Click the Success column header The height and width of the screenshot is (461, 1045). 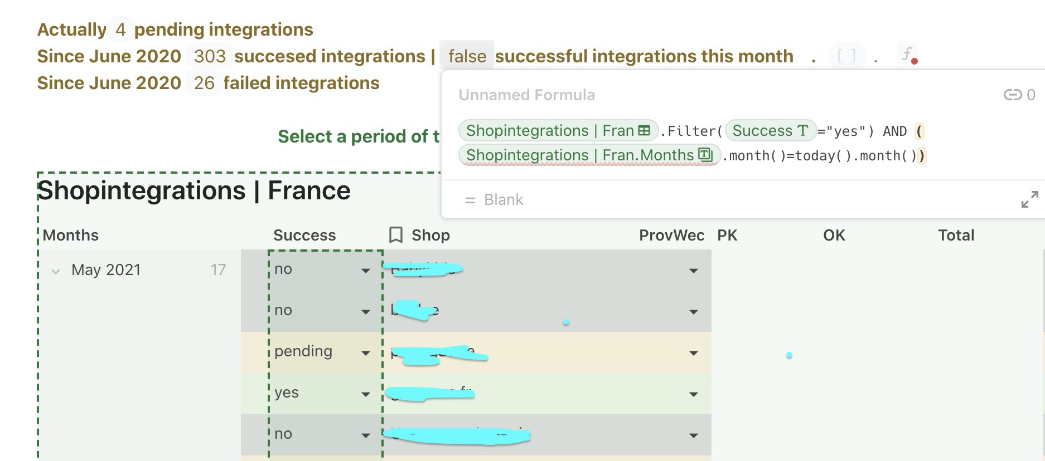[304, 236]
